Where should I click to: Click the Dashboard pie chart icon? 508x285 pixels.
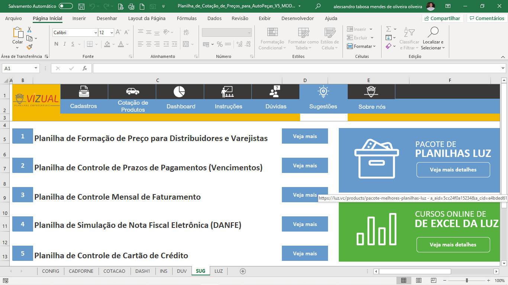point(179,91)
